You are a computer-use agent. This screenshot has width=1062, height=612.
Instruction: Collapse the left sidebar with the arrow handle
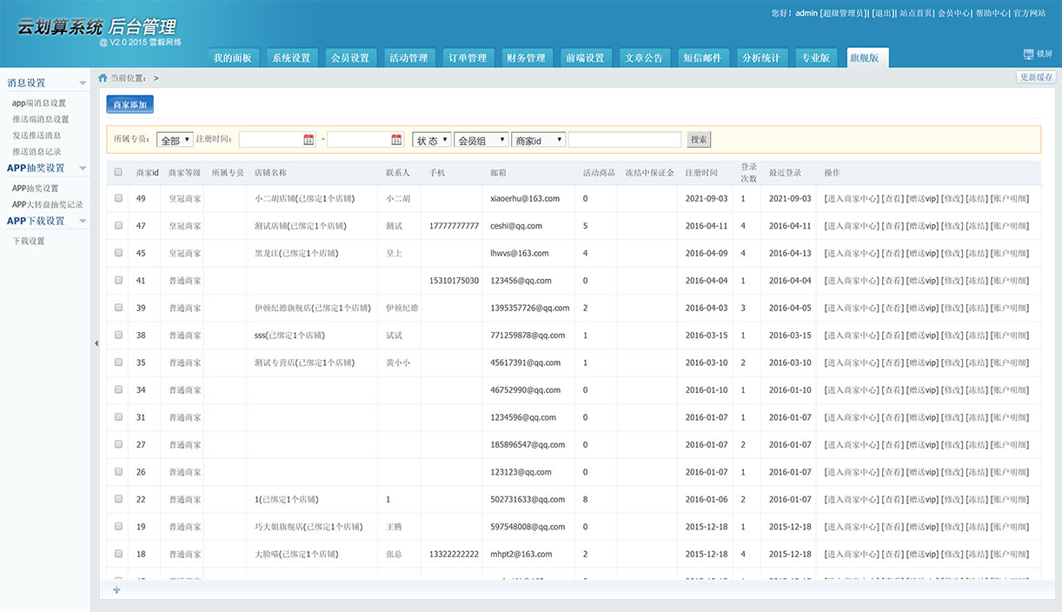(x=96, y=344)
